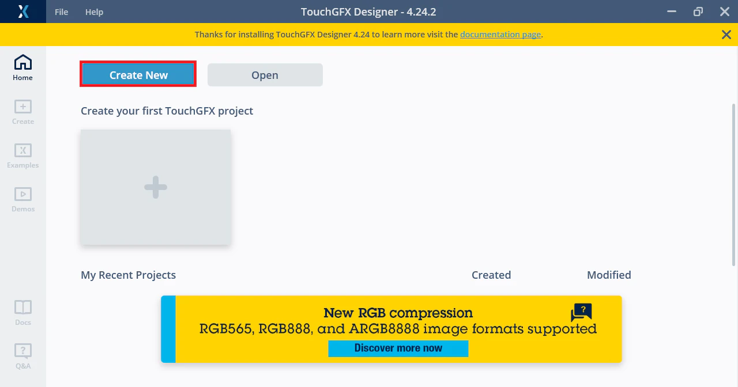Click the New RGB compression banner headline
The height and width of the screenshot is (387, 738).
click(398, 313)
